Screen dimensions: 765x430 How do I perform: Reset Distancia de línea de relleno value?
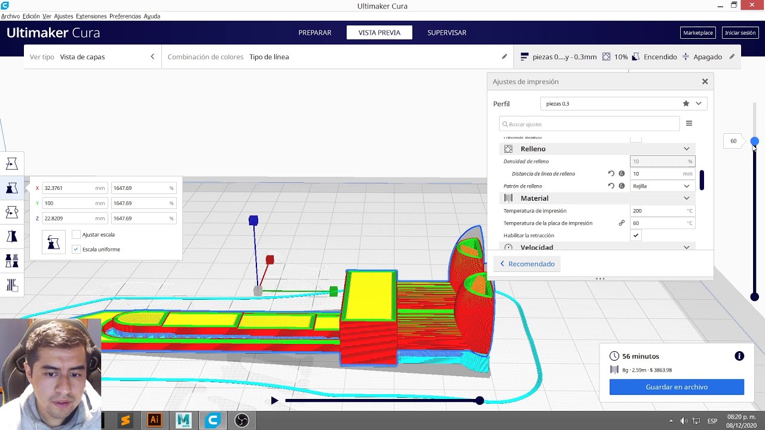click(x=611, y=174)
